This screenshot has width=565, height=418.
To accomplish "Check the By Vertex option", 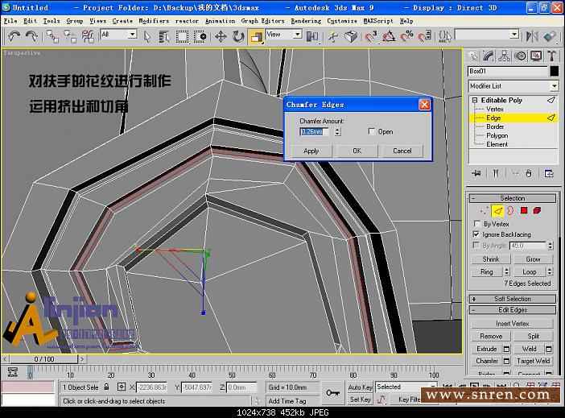I will point(476,224).
